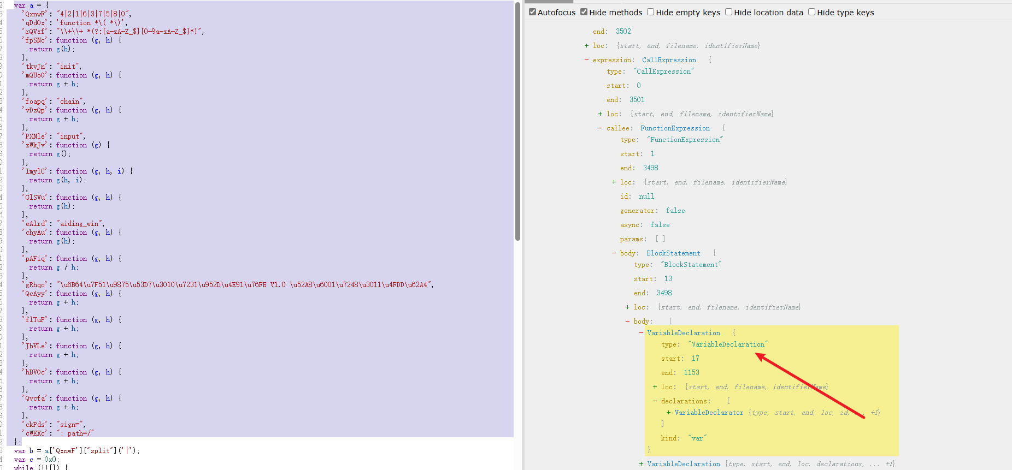Collapse the declarations array node

(655, 401)
